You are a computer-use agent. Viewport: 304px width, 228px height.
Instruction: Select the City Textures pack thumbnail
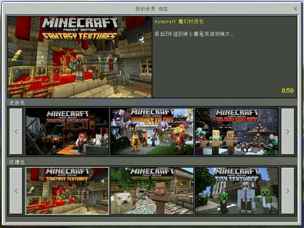coord(236,191)
